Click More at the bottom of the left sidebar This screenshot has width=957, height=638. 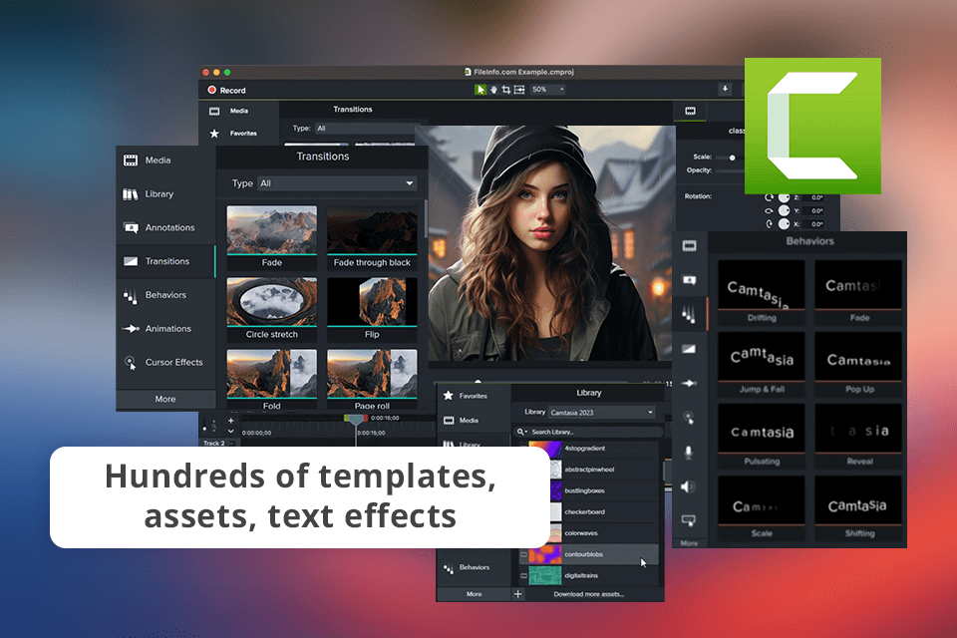tap(165, 400)
